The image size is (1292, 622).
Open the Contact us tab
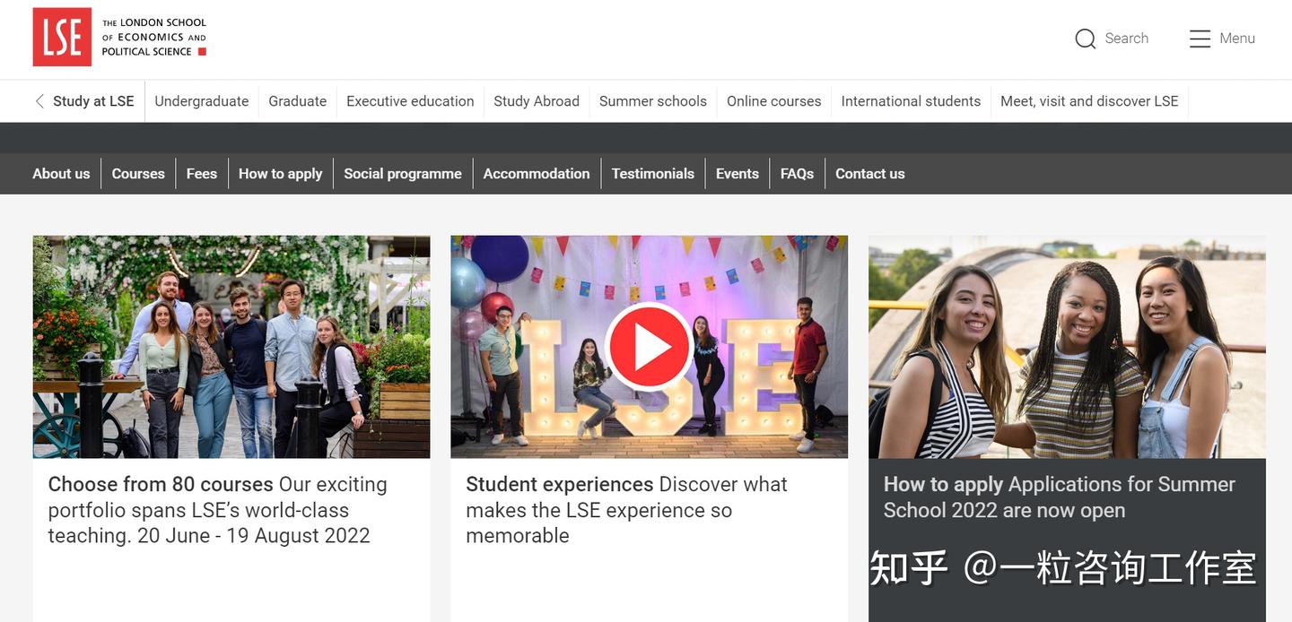pyautogui.click(x=870, y=174)
